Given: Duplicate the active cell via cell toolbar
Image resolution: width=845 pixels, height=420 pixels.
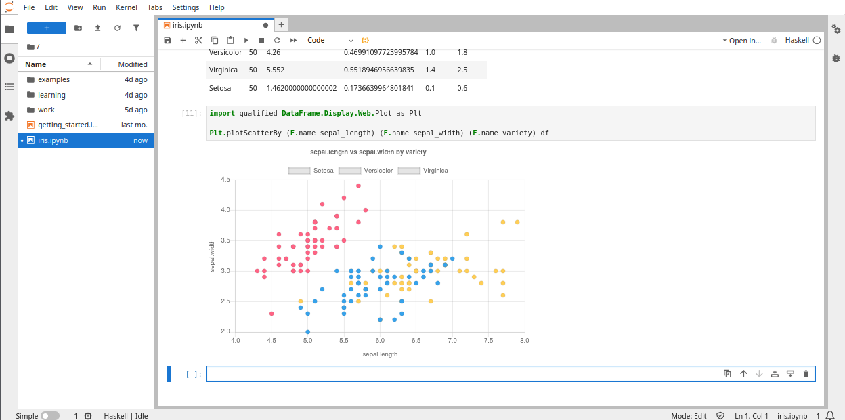Looking at the screenshot, I should pos(727,374).
